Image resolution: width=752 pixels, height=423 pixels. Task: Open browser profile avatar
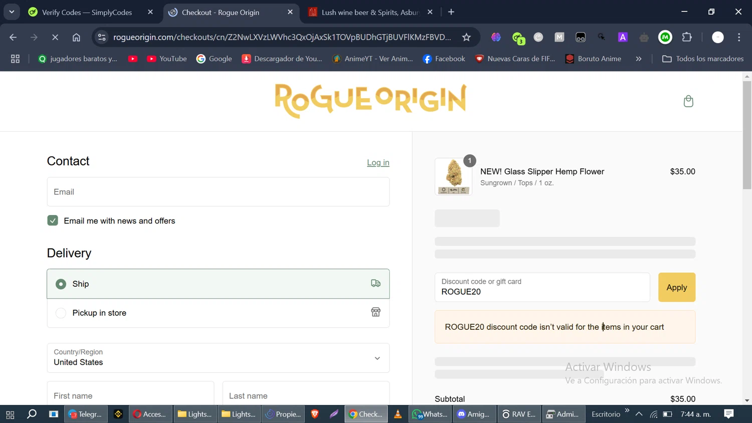pos(718,37)
